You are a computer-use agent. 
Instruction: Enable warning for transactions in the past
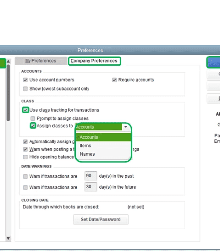click(25, 176)
